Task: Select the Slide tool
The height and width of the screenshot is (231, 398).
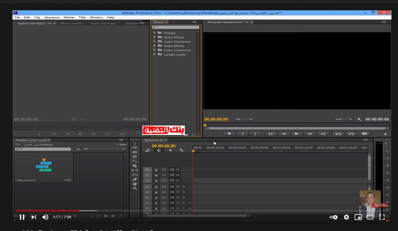Action: point(135,175)
